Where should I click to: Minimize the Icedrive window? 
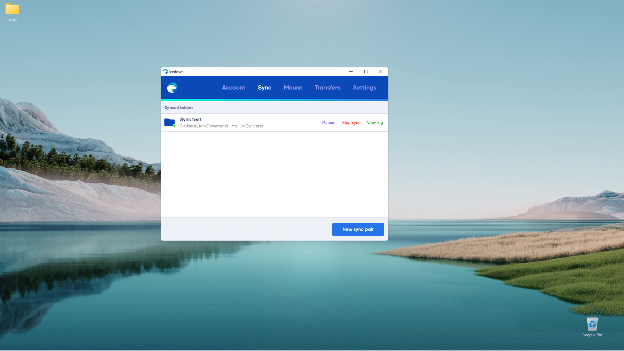[x=350, y=72]
